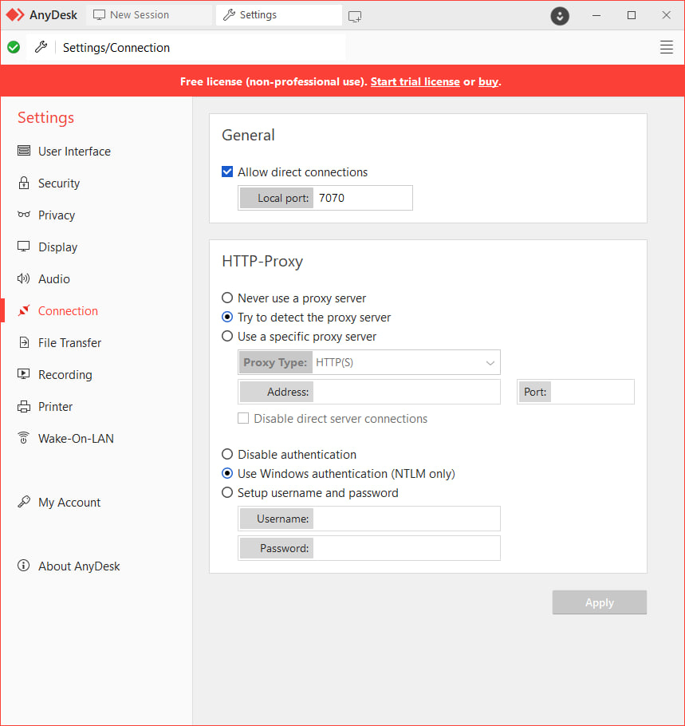685x726 pixels.
Task: Open the hamburger main menu
Action: pos(667,48)
